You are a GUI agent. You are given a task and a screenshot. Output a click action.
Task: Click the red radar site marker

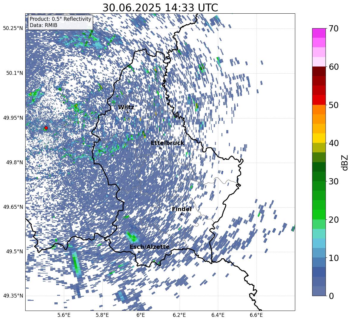pos(46,128)
